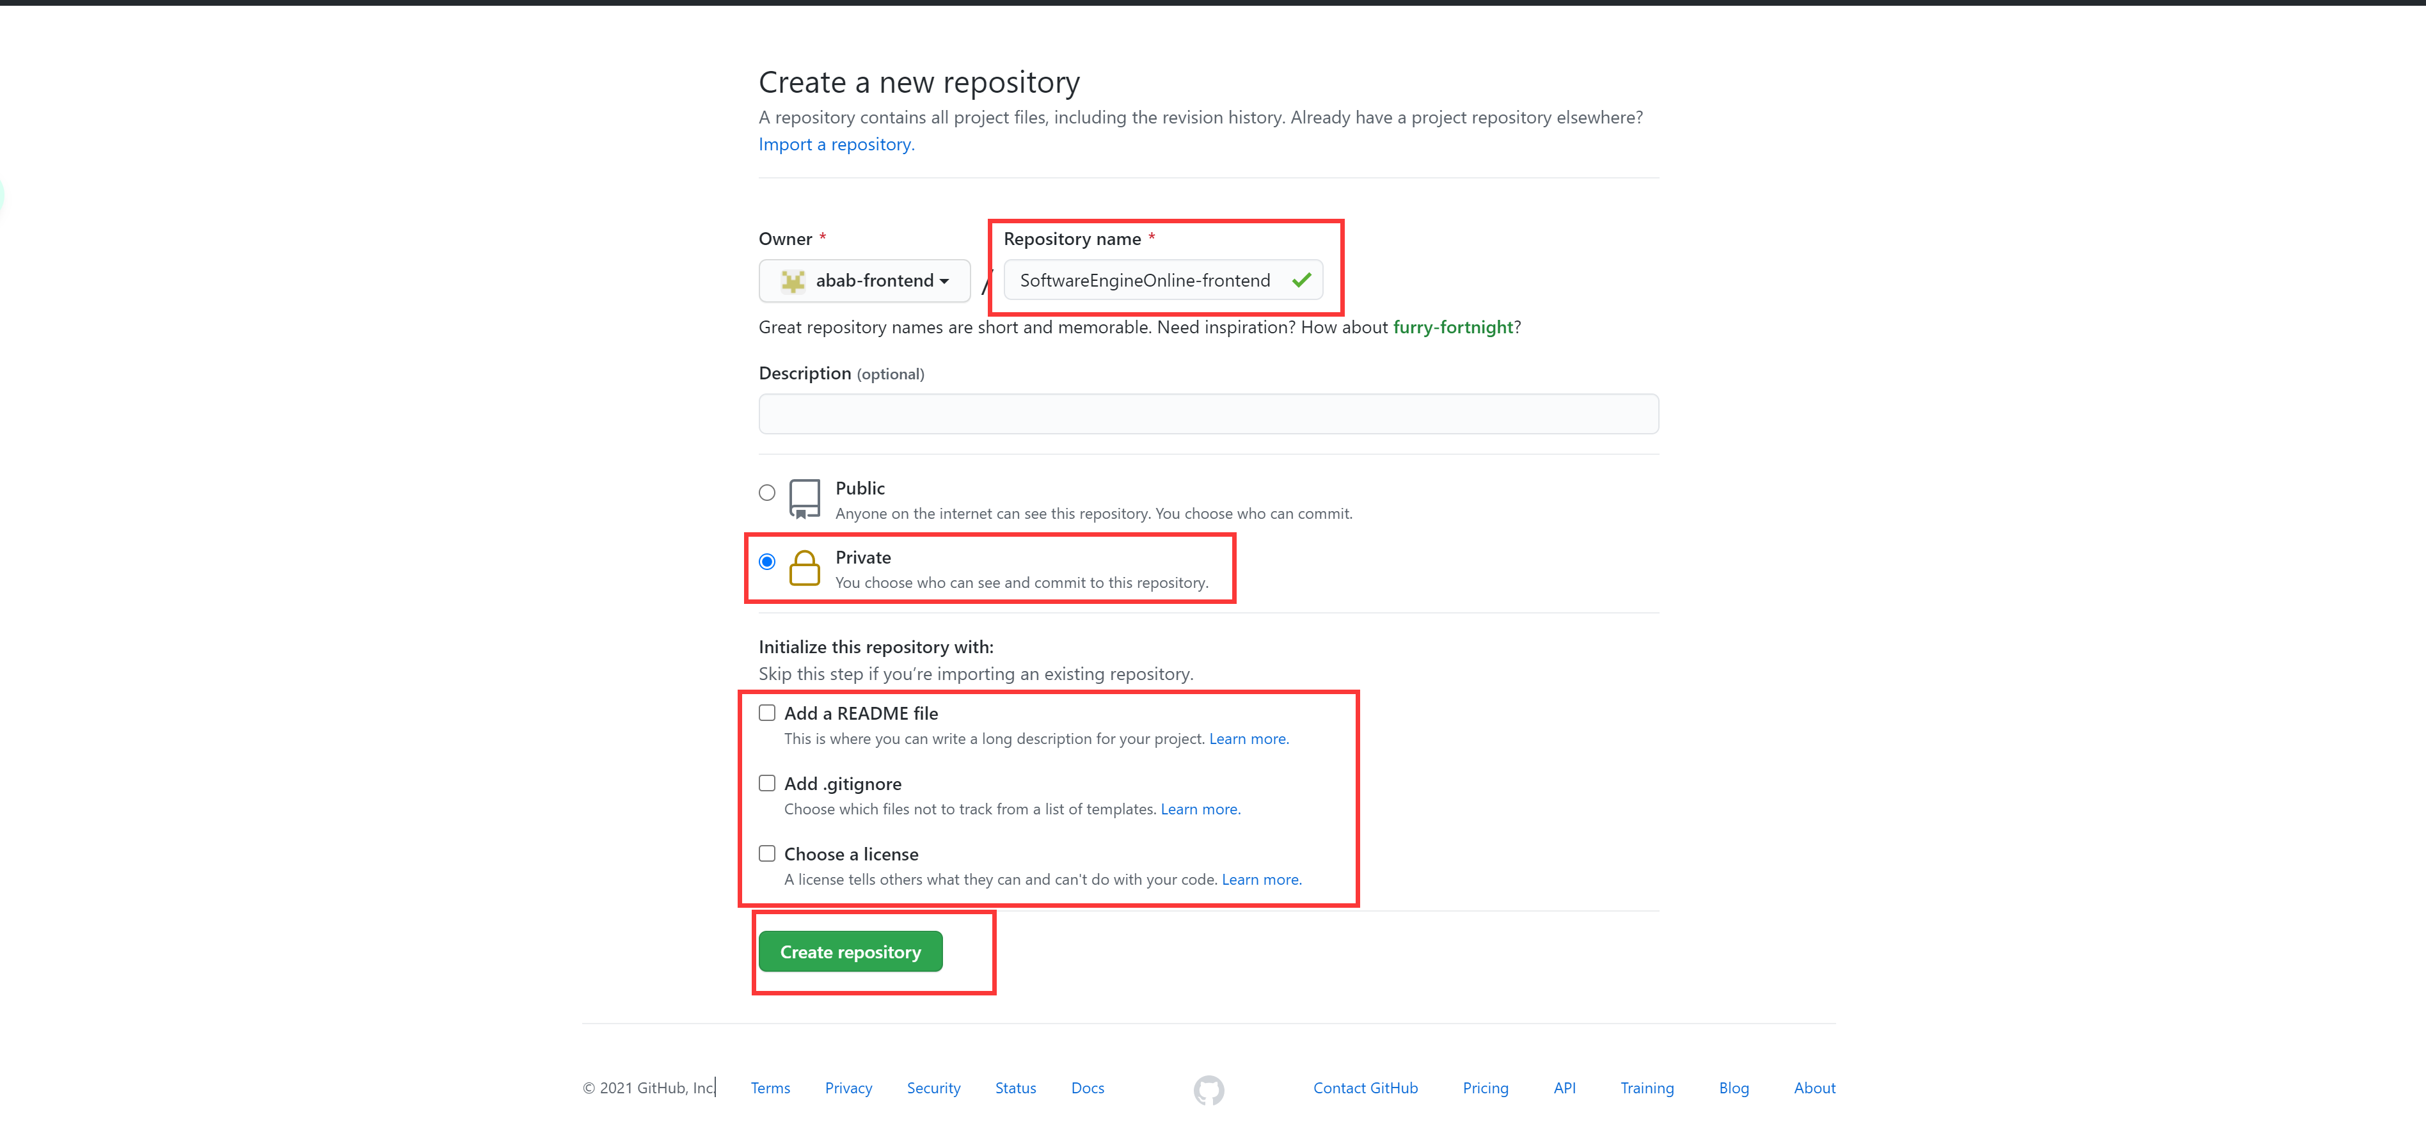Click the GitHub Octocat logo in footer
Image resolution: width=2426 pixels, height=1124 pixels.
point(1209,1089)
